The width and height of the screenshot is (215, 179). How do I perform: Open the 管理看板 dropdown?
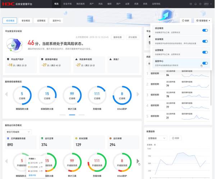(x=203, y=21)
